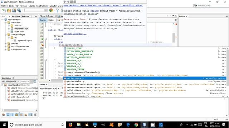
Task: Switch to the Prestaciones tab
Action: pos(26,16)
